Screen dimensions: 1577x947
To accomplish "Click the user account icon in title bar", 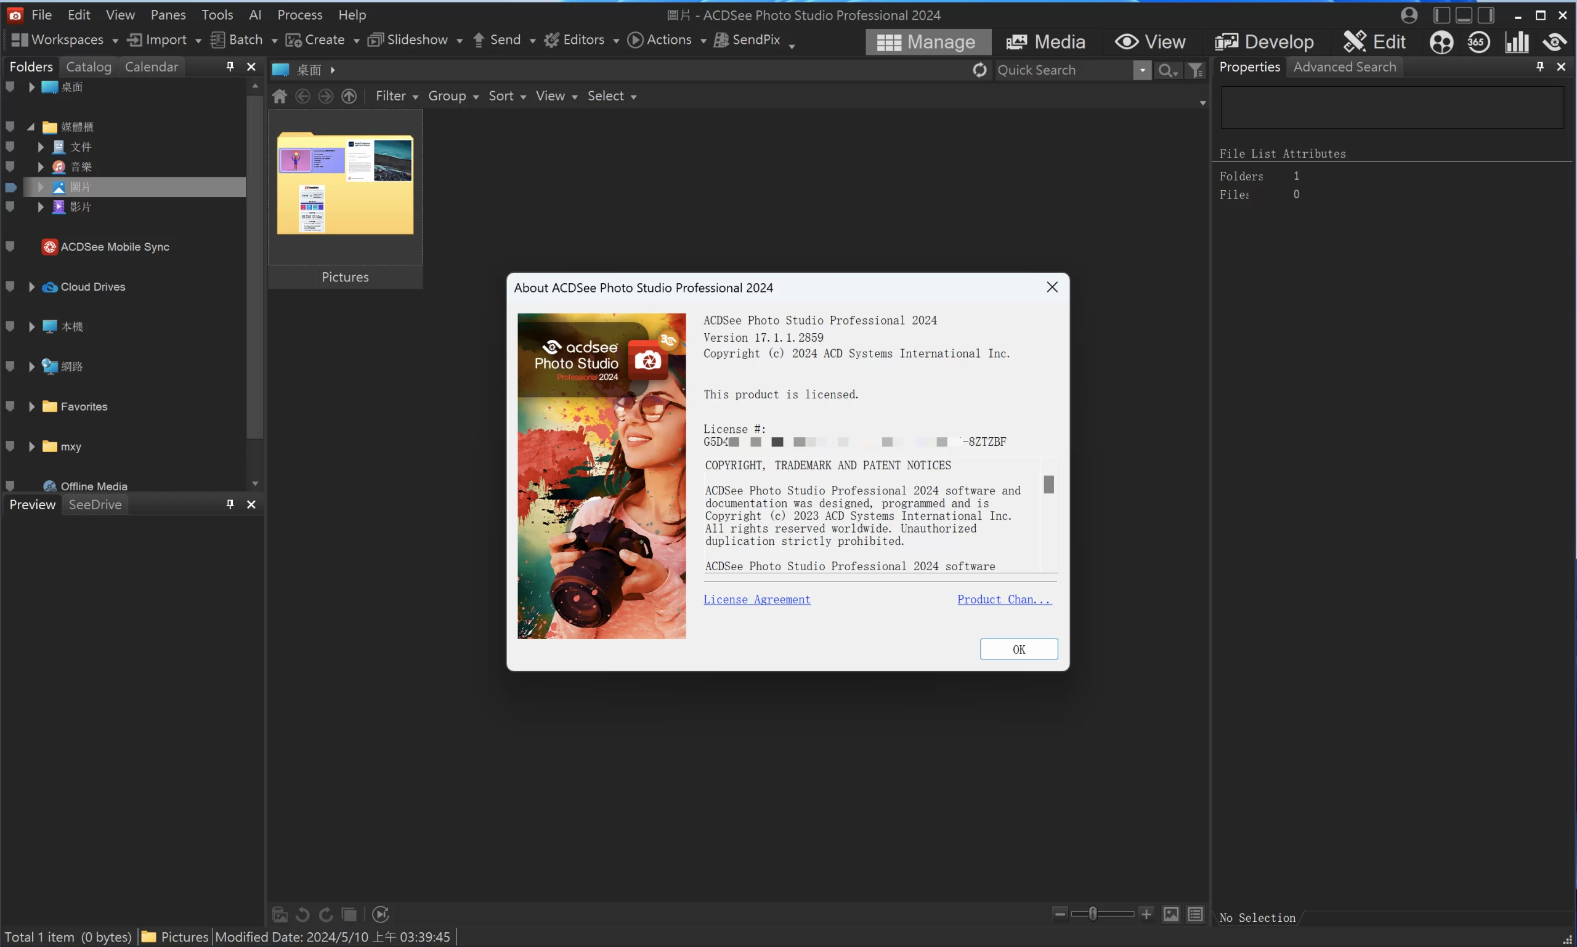I will tap(1409, 15).
